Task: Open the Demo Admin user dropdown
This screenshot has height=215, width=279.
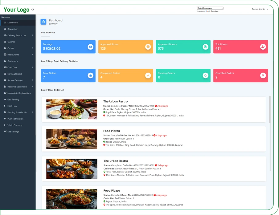Action: (x=260, y=9)
